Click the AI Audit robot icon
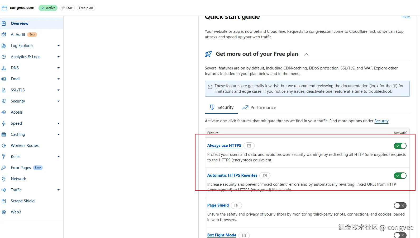 [4, 35]
